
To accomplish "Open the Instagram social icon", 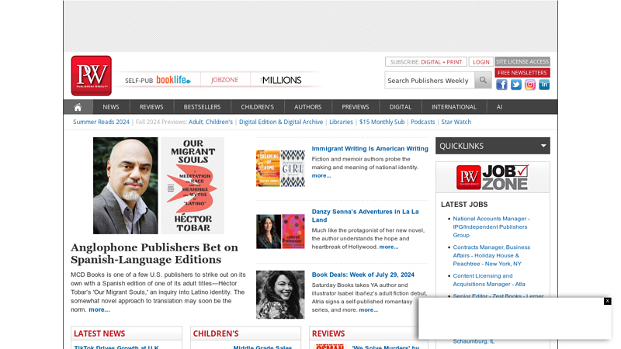I will [x=530, y=85].
